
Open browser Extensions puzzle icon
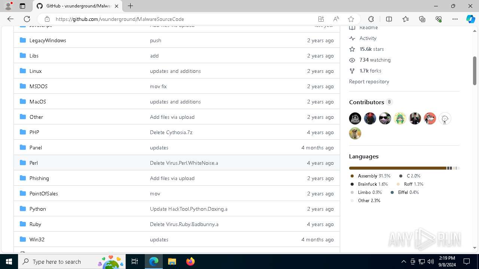click(371, 19)
